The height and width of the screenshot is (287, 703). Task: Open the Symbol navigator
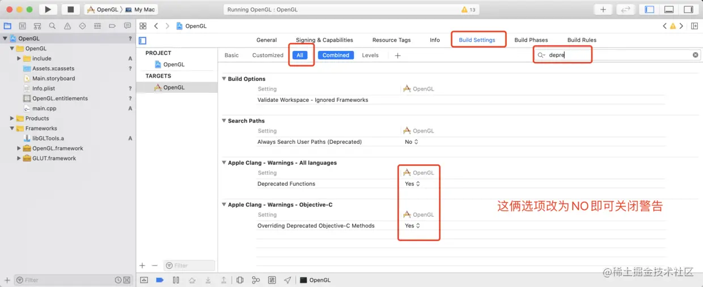click(37, 26)
